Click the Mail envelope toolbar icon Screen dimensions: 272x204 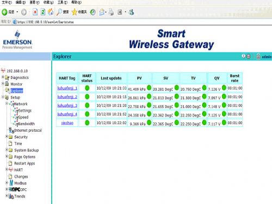102,12
